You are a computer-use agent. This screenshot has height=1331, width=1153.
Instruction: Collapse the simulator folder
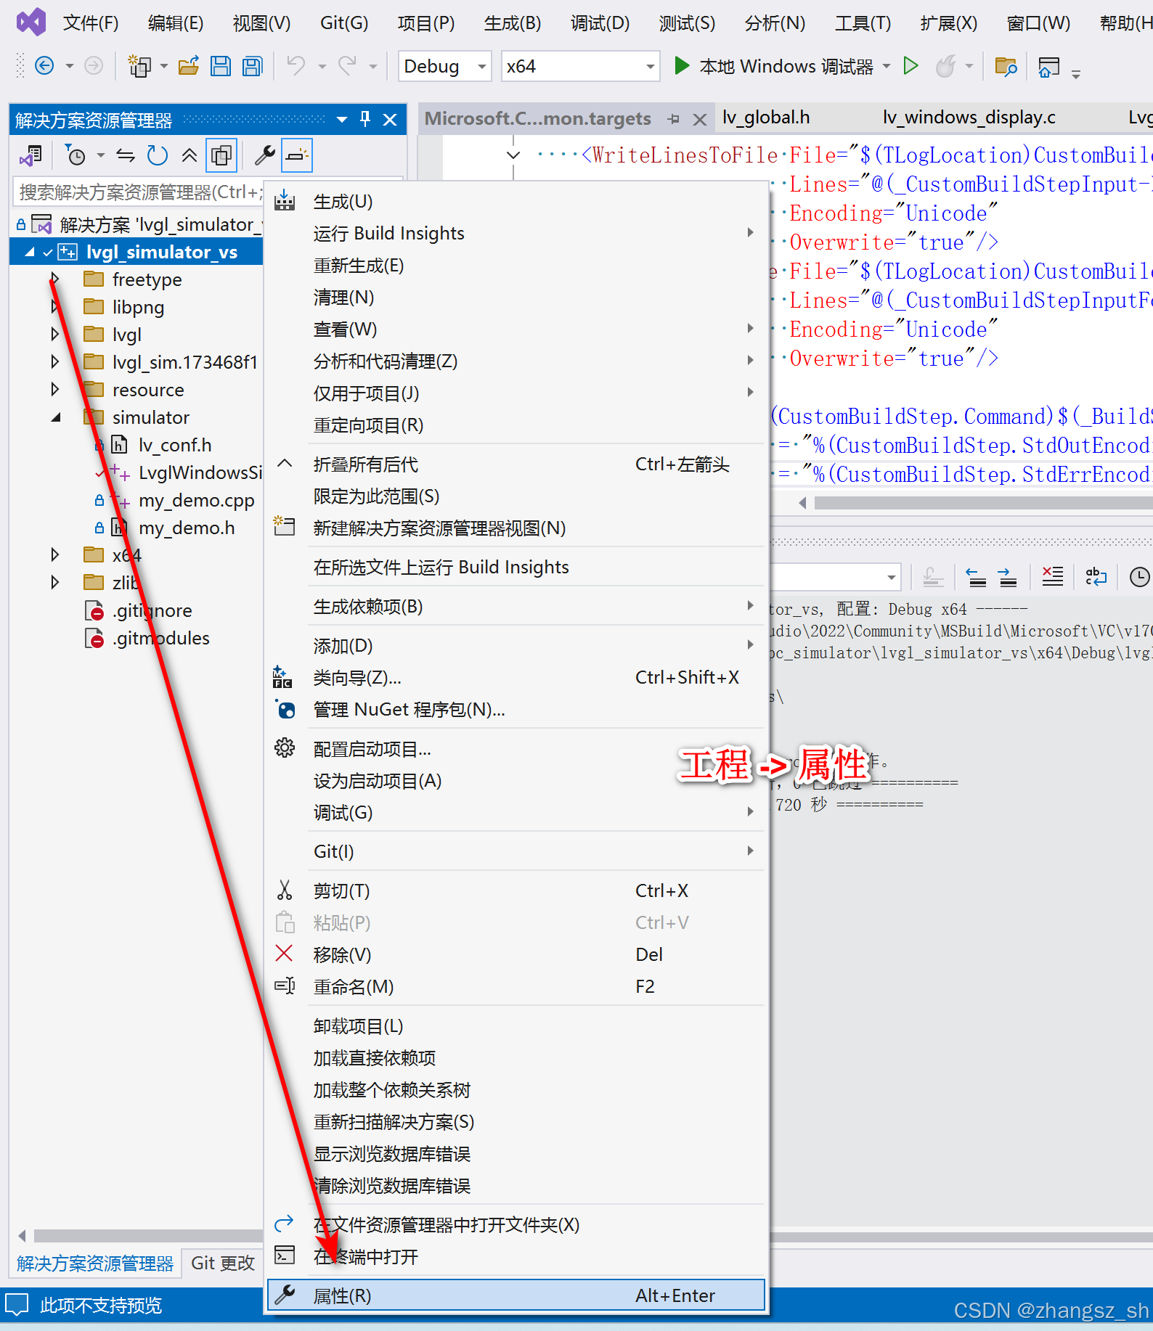56,417
